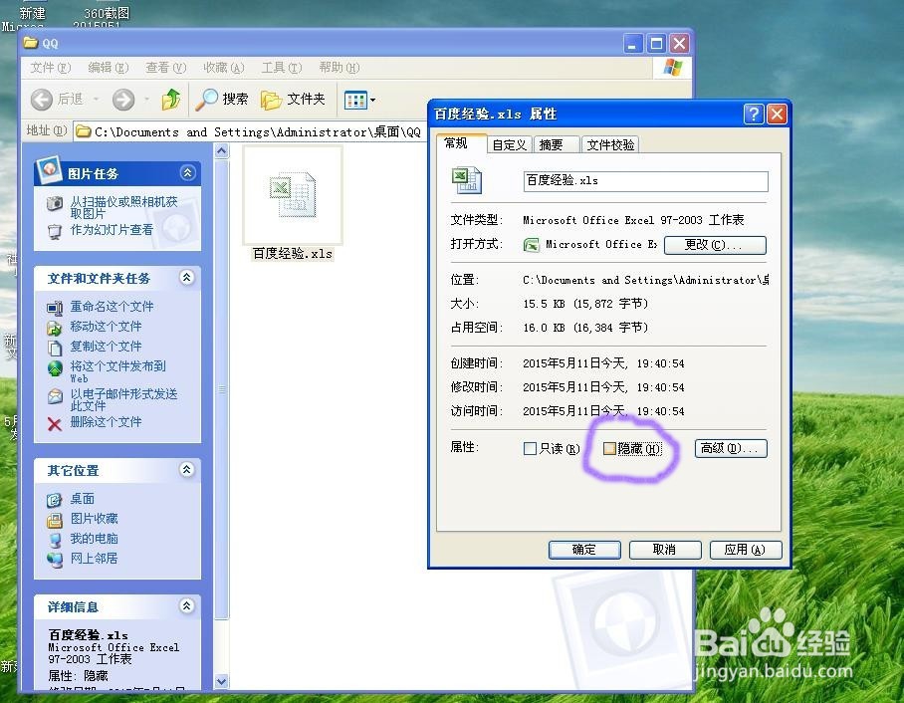
Task: Open the Views dropdown arrow
Action: click(372, 101)
